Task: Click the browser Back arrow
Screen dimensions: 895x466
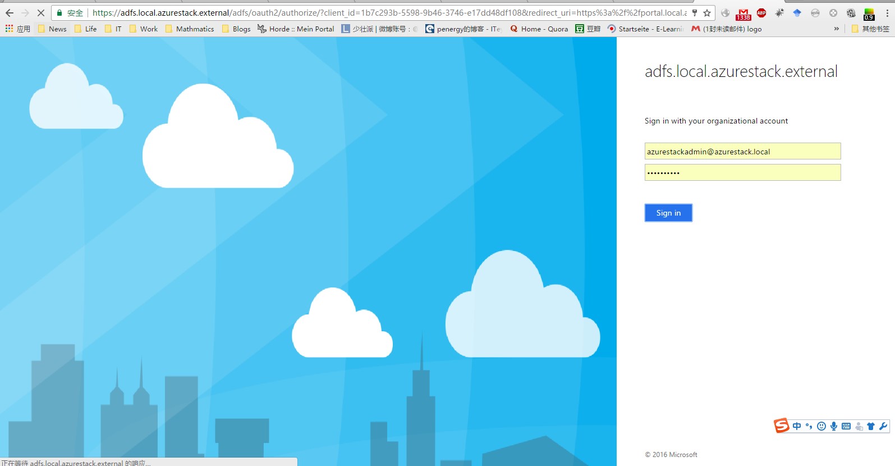Action: [10, 13]
